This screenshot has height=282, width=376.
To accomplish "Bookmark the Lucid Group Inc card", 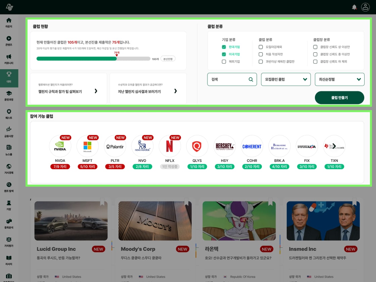I will pos(102,202).
